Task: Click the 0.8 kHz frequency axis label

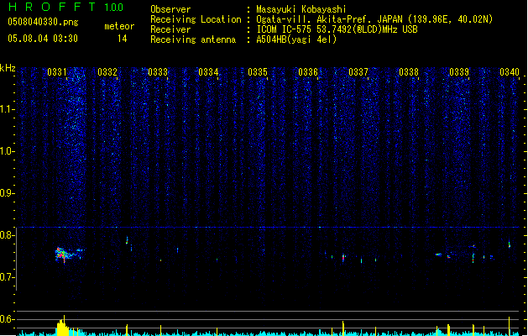Action: (x=8, y=235)
